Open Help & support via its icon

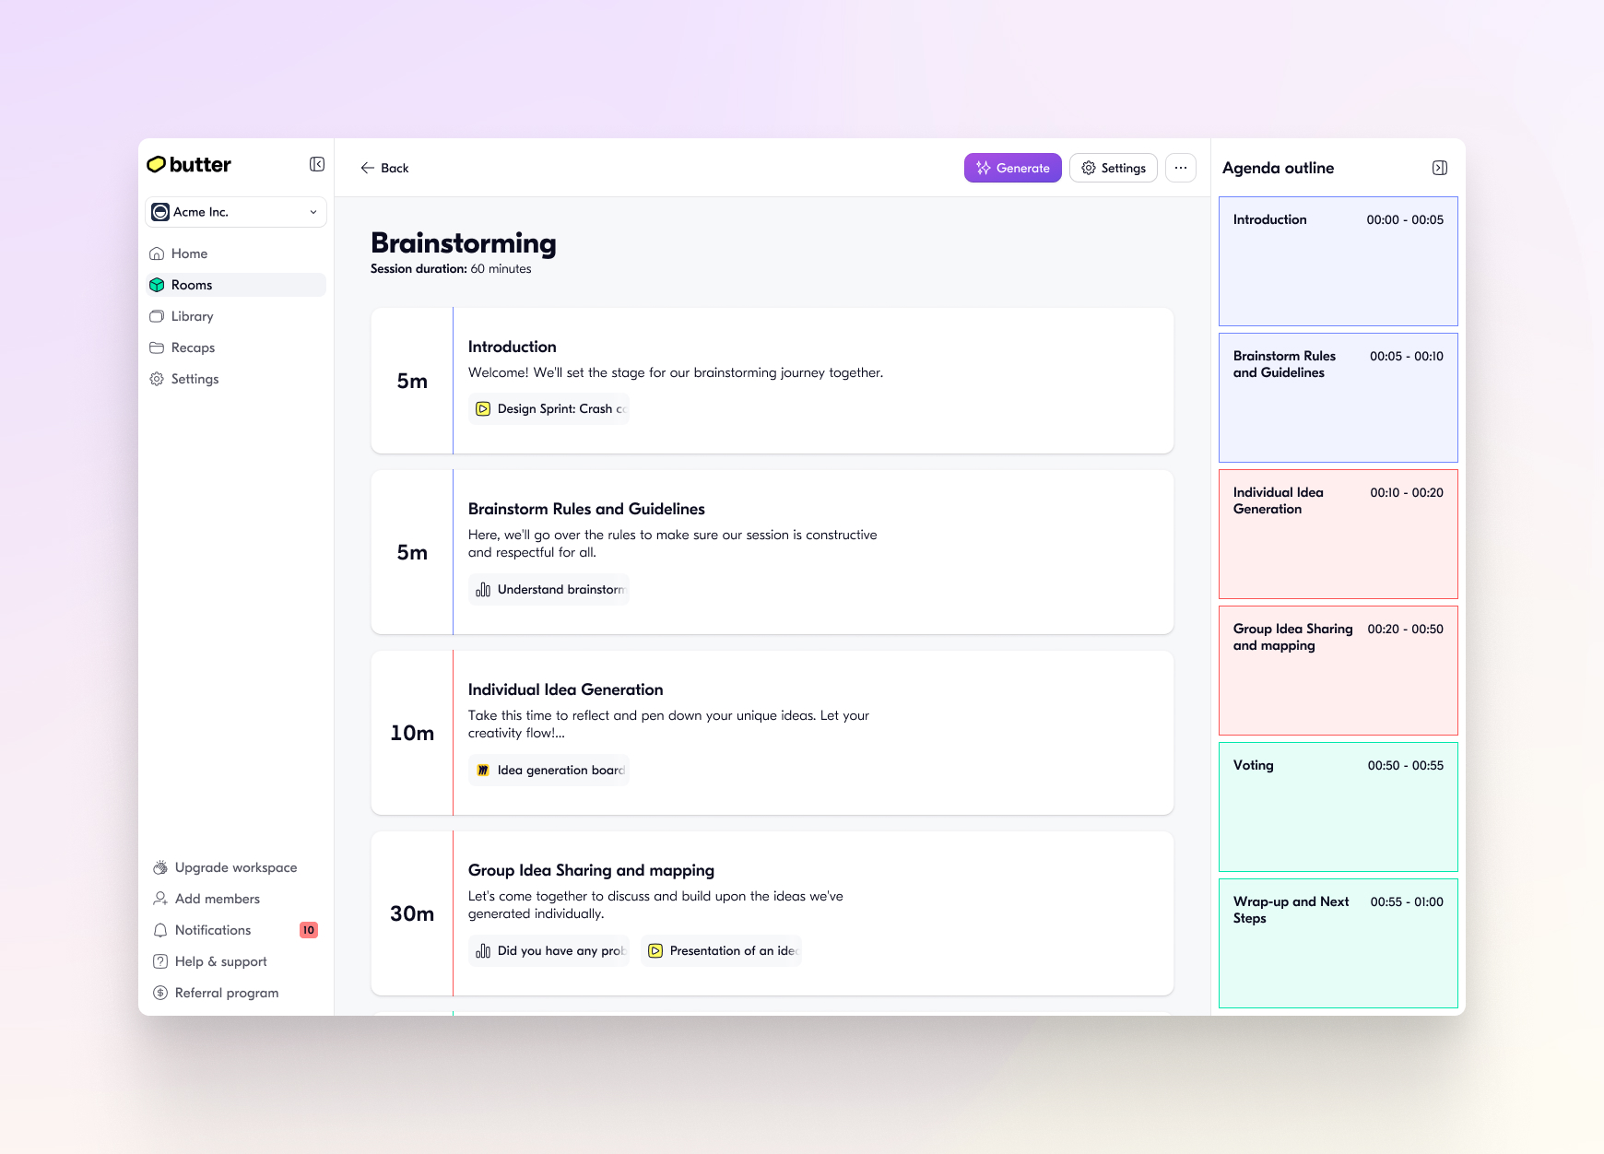click(x=158, y=961)
